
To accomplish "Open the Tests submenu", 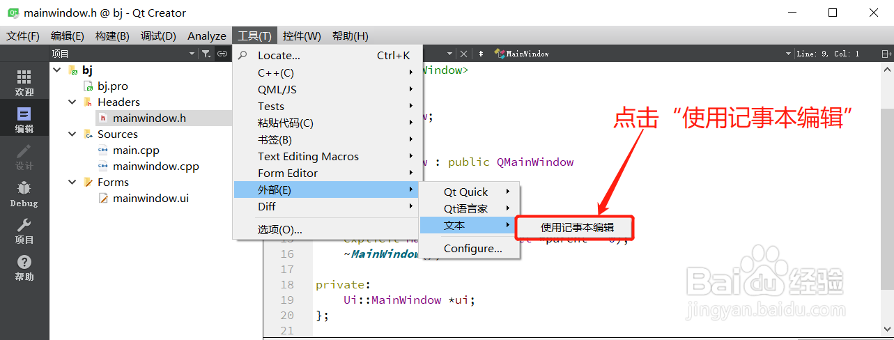I will (x=326, y=106).
